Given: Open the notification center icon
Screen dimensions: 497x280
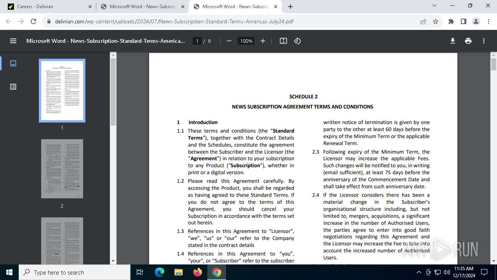Looking at the screenshot, I should [x=484, y=272].
